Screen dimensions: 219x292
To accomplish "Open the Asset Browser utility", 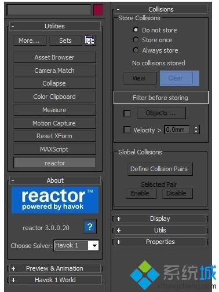I will click(54, 57).
